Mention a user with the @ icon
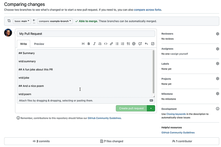This screenshot has height=147, width=221. (134, 44)
